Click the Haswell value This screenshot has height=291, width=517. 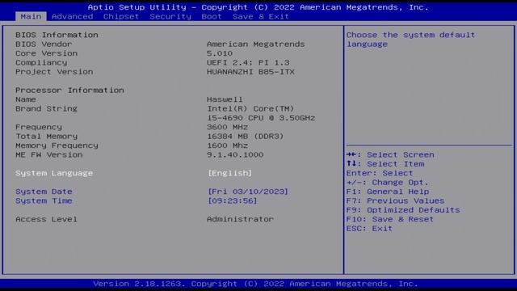click(x=225, y=99)
